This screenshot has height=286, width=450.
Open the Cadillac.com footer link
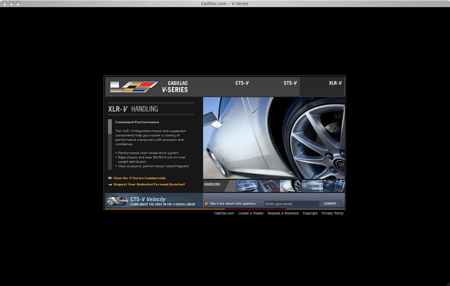point(224,213)
